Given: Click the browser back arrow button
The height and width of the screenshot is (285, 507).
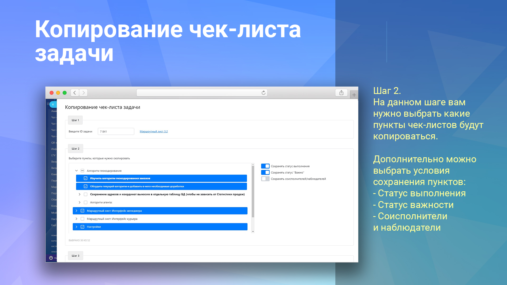Looking at the screenshot, I should pyautogui.click(x=75, y=93).
